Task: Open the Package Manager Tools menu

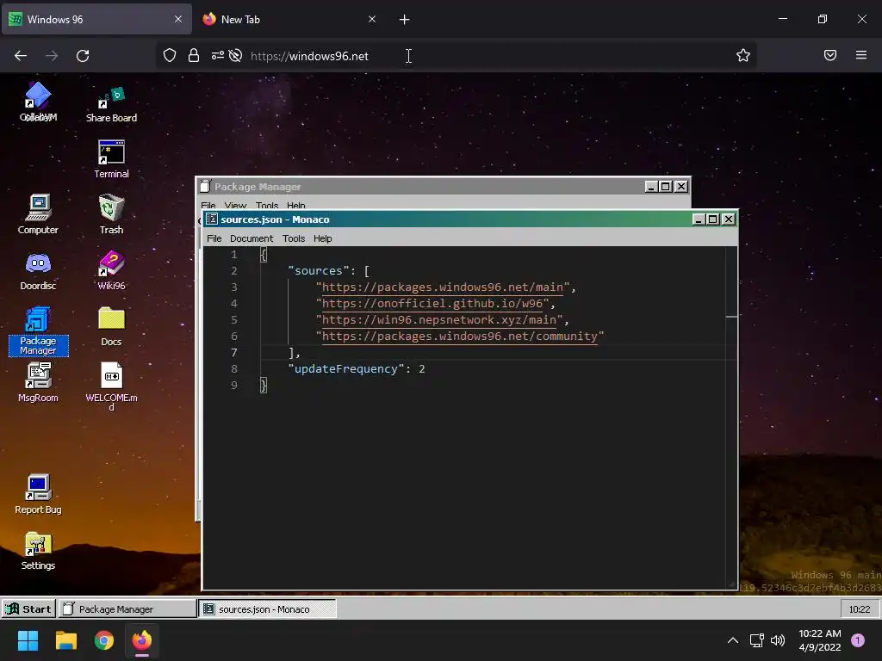Action: click(267, 205)
